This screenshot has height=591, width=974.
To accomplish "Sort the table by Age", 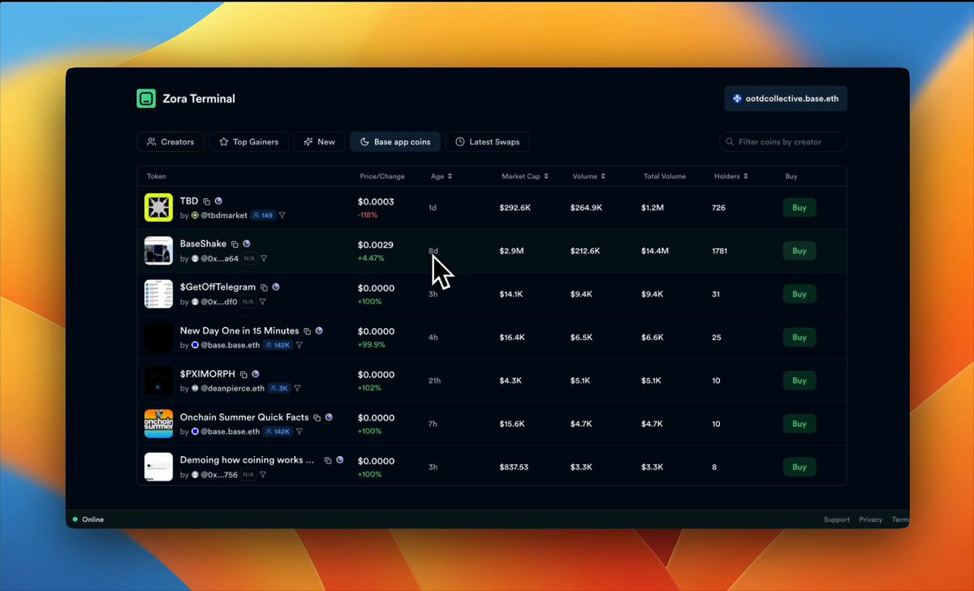I will [442, 176].
